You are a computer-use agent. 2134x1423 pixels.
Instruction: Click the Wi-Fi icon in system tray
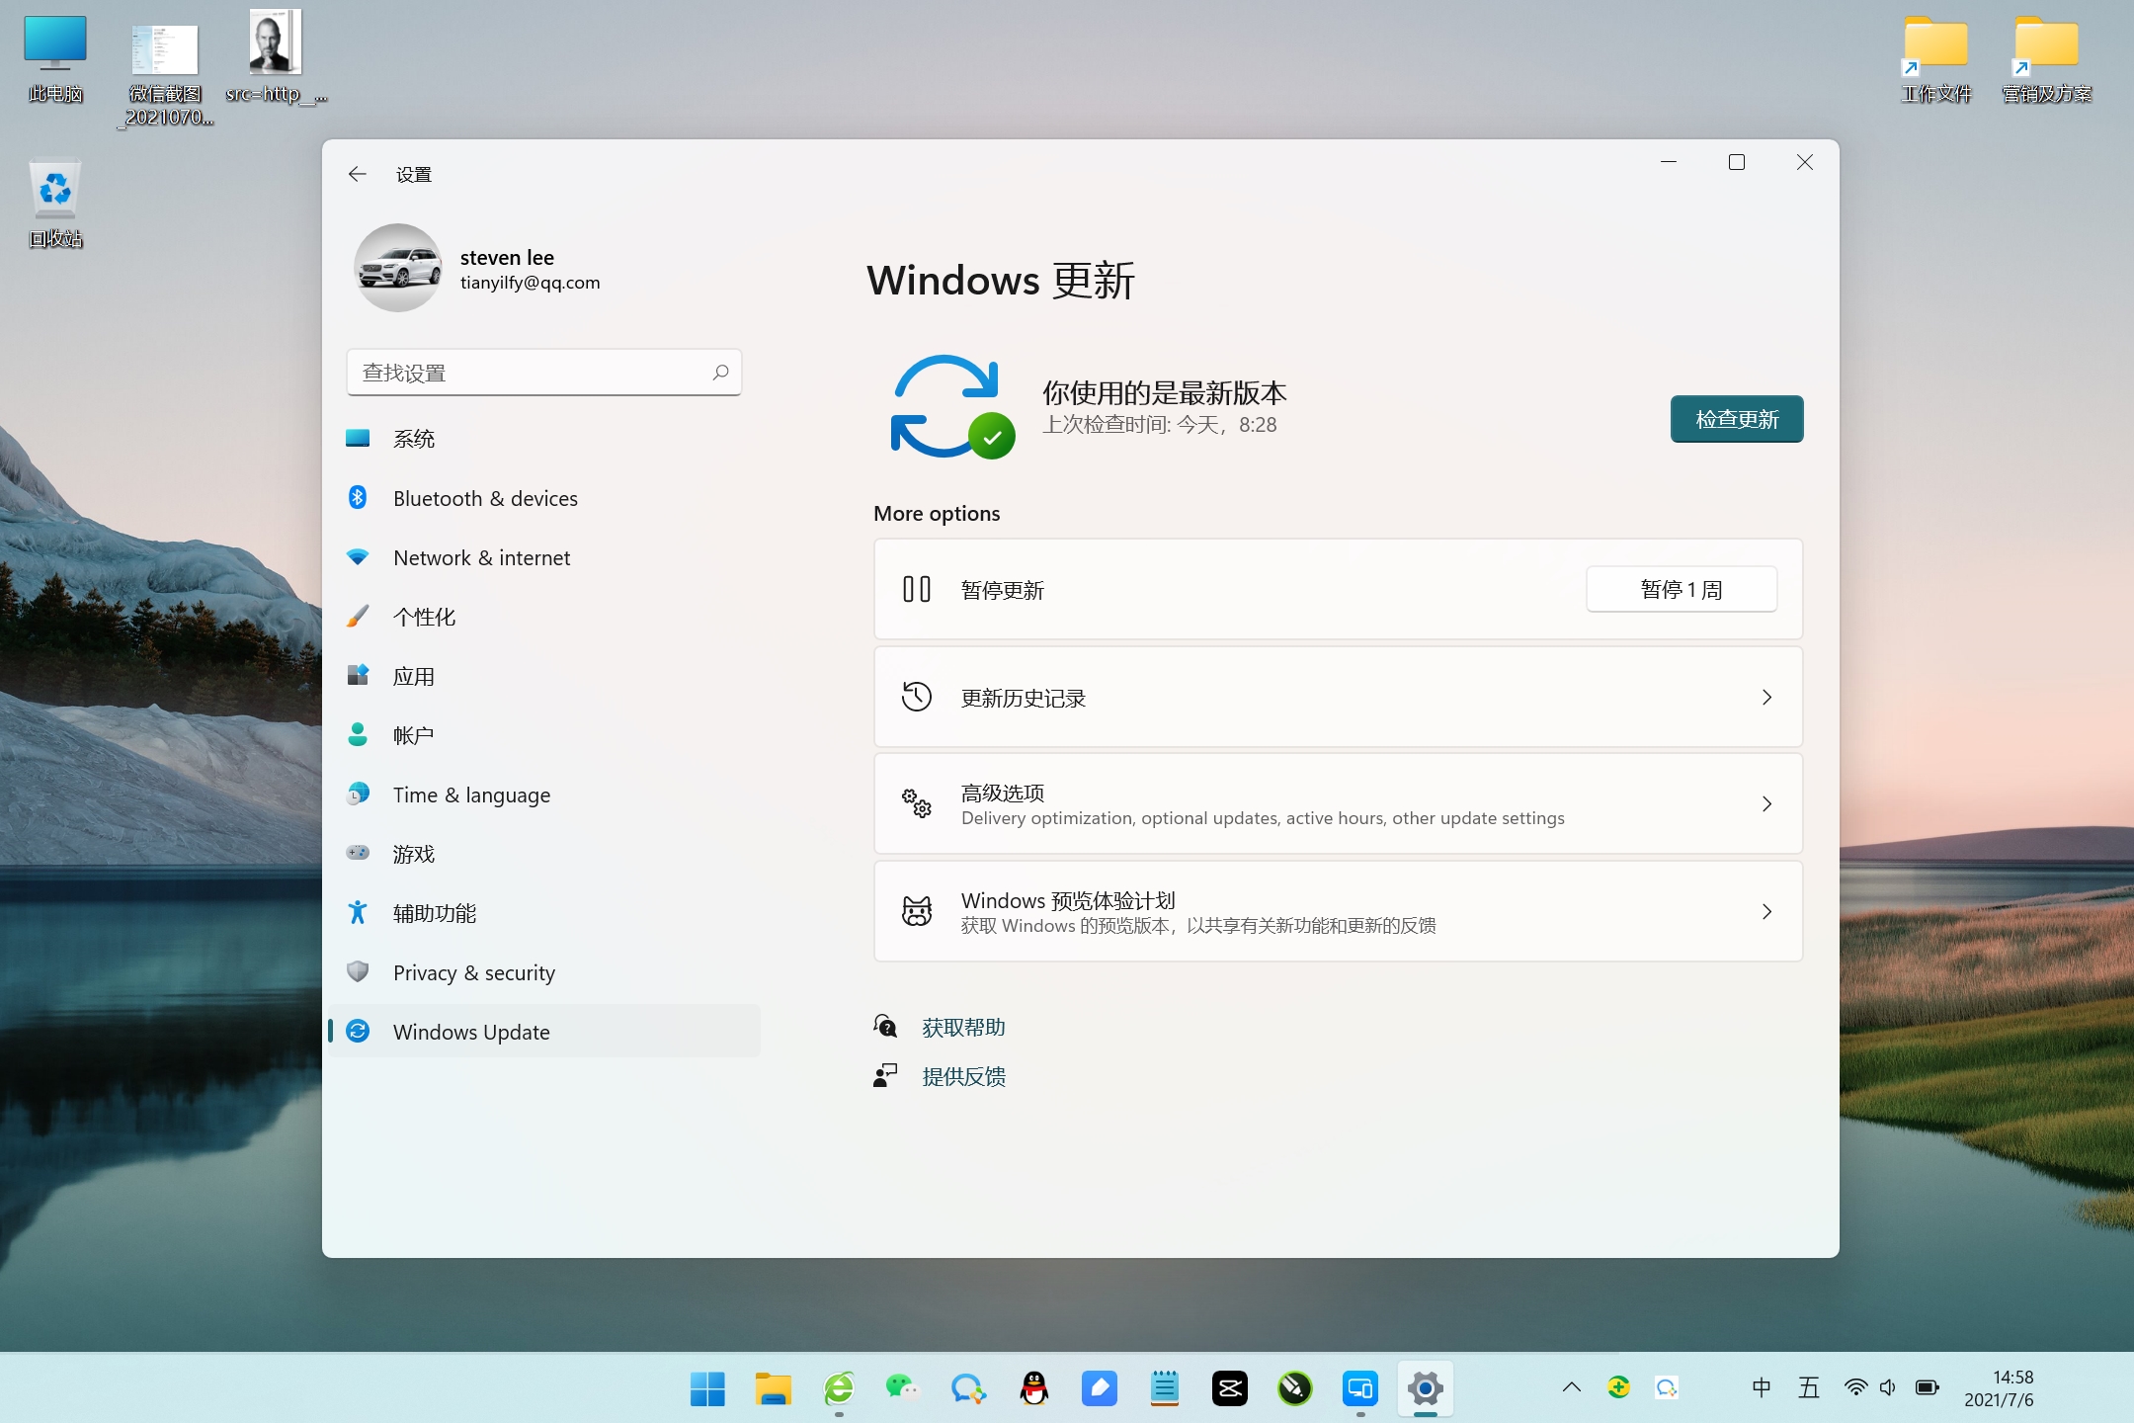[x=1855, y=1387]
